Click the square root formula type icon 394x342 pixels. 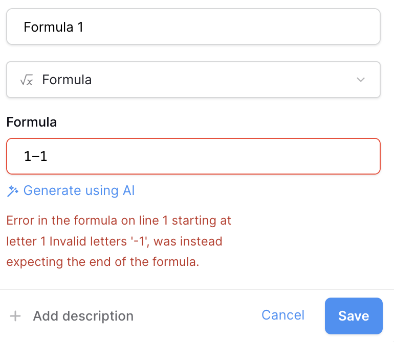pyautogui.click(x=27, y=80)
